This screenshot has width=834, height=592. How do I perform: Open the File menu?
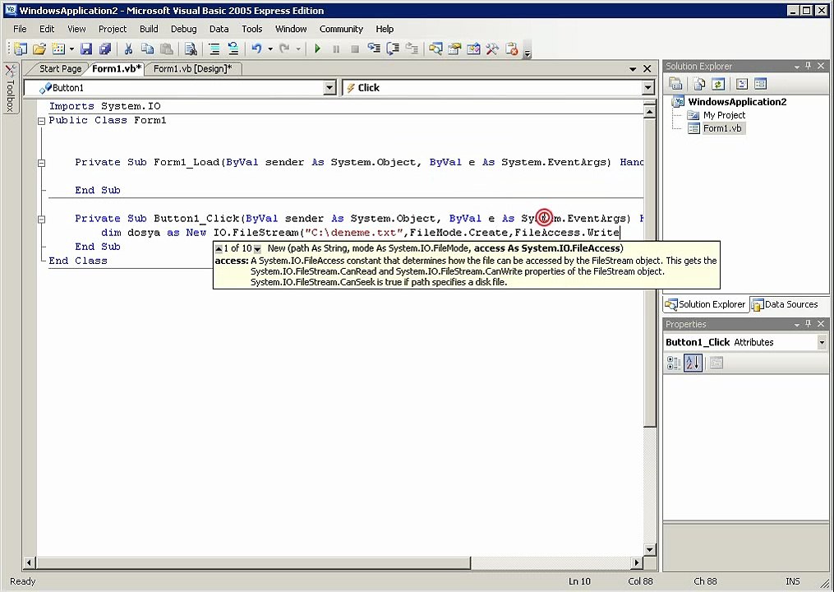[x=20, y=29]
